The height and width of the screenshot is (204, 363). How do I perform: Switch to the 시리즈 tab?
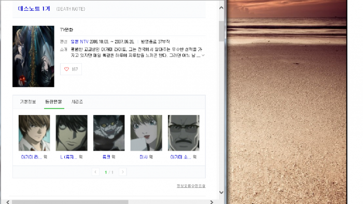coord(77,101)
